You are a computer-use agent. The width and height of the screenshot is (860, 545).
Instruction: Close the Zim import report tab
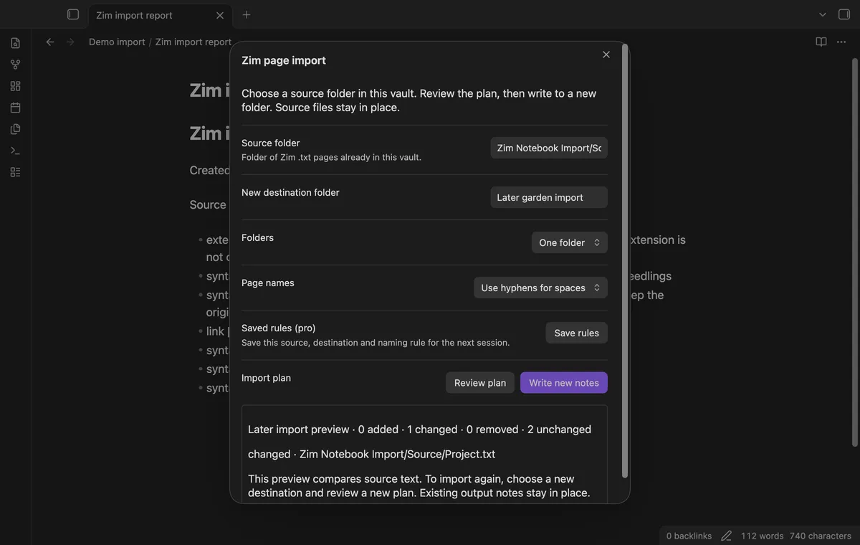(x=220, y=15)
